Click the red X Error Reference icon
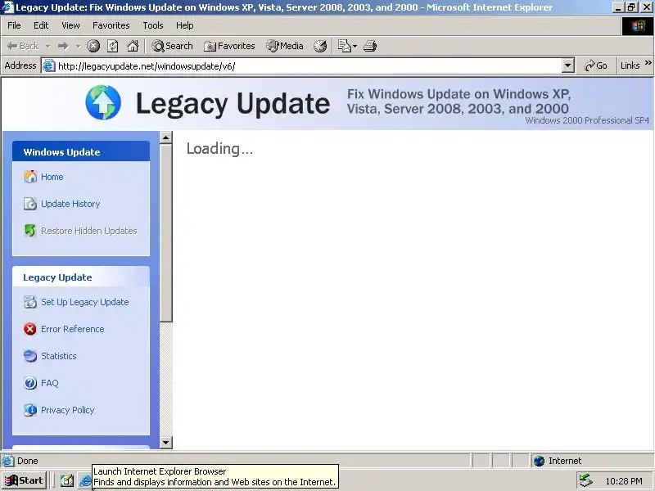The image size is (655, 491). tap(30, 329)
